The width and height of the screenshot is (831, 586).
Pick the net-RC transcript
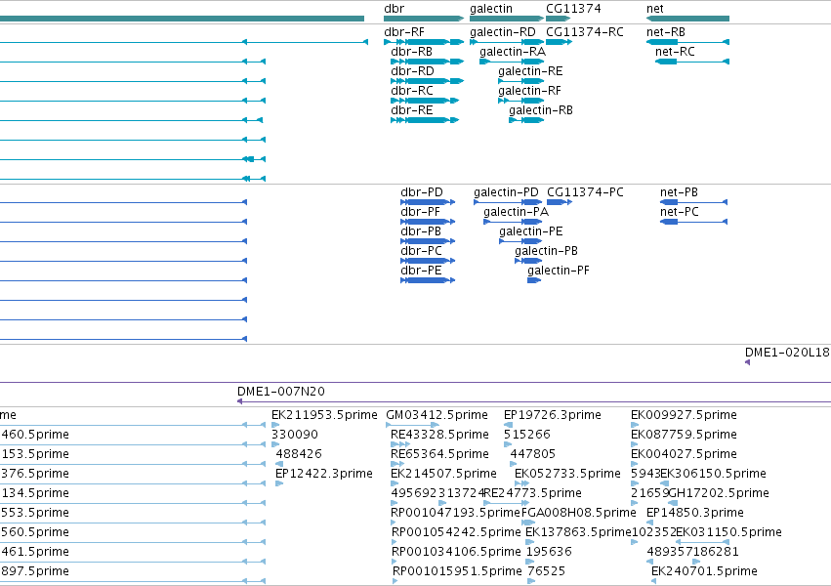tap(692, 62)
